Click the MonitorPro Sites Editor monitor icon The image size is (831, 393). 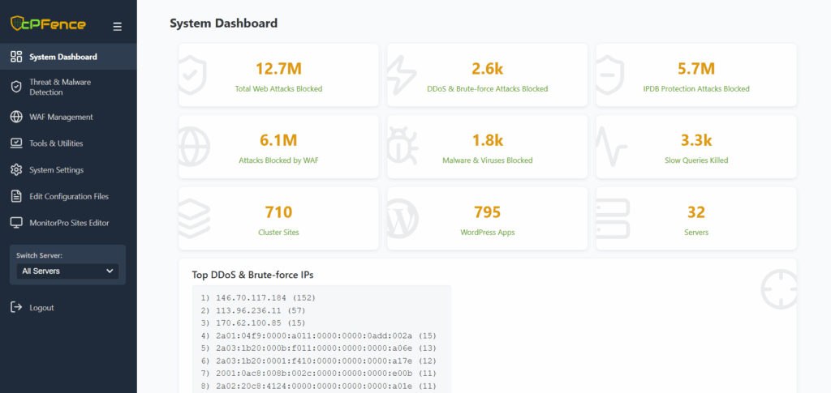click(15, 223)
